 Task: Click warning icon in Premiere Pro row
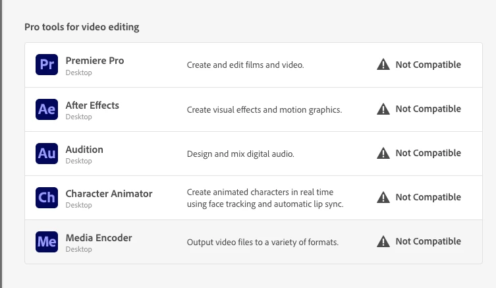383,64
